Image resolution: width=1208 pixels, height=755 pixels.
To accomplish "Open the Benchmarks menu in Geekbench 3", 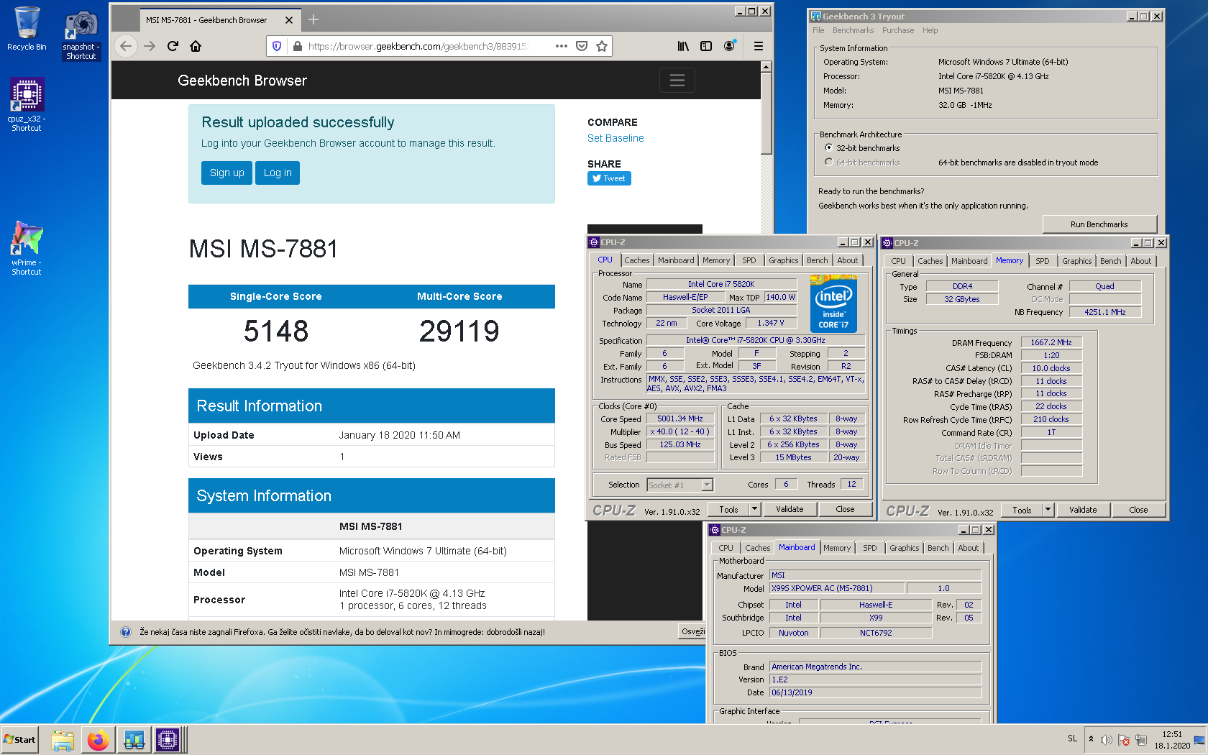I will point(853,30).
